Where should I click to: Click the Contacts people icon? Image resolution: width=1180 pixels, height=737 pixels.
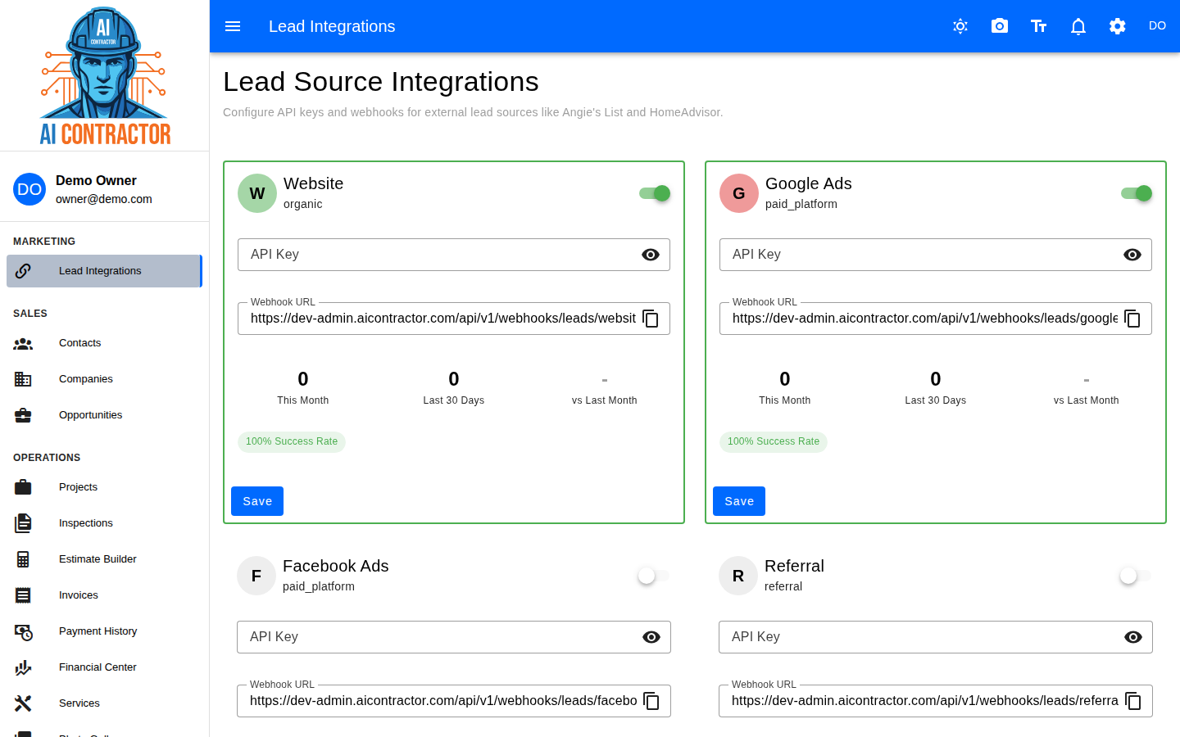(x=23, y=343)
